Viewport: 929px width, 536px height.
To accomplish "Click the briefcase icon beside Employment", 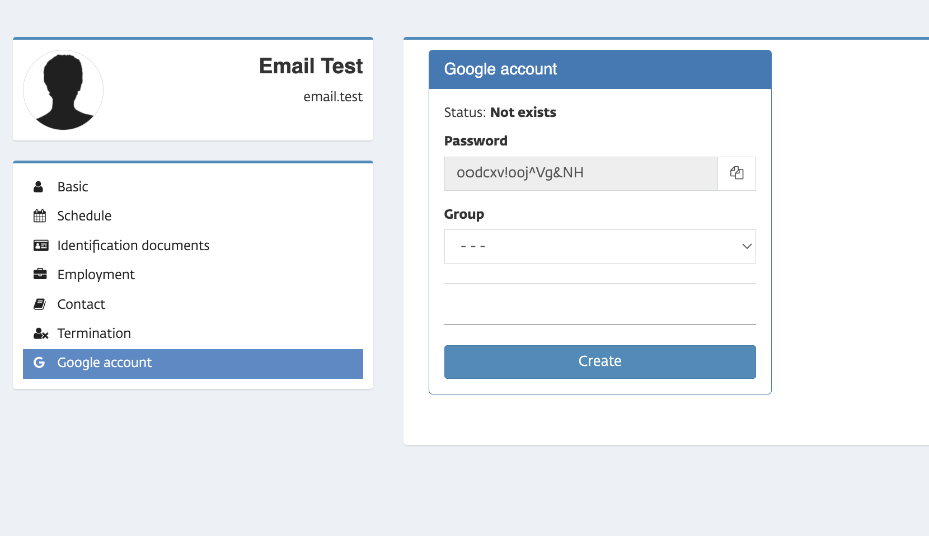I will (x=40, y=274).
